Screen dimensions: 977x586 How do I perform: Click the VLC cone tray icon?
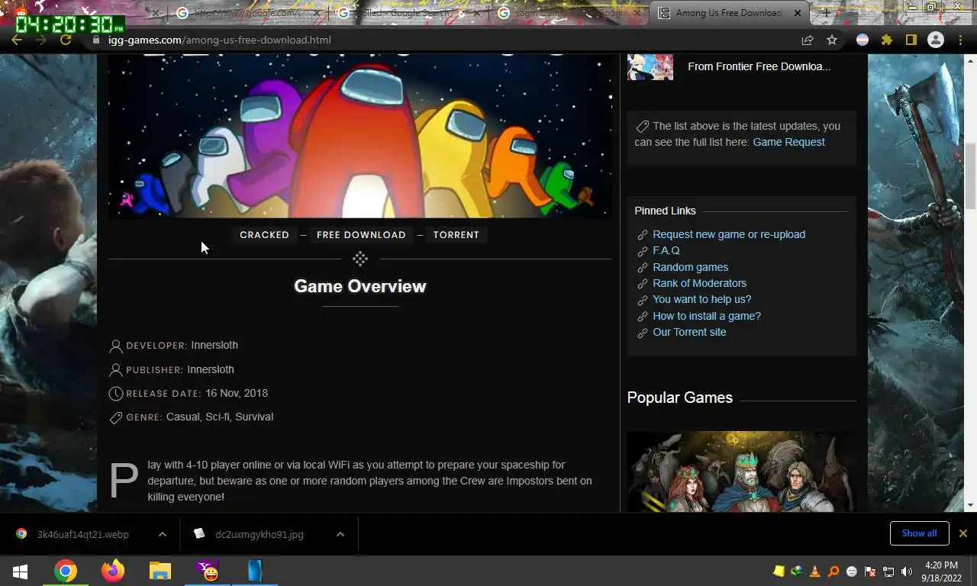(x=815, y=572)
